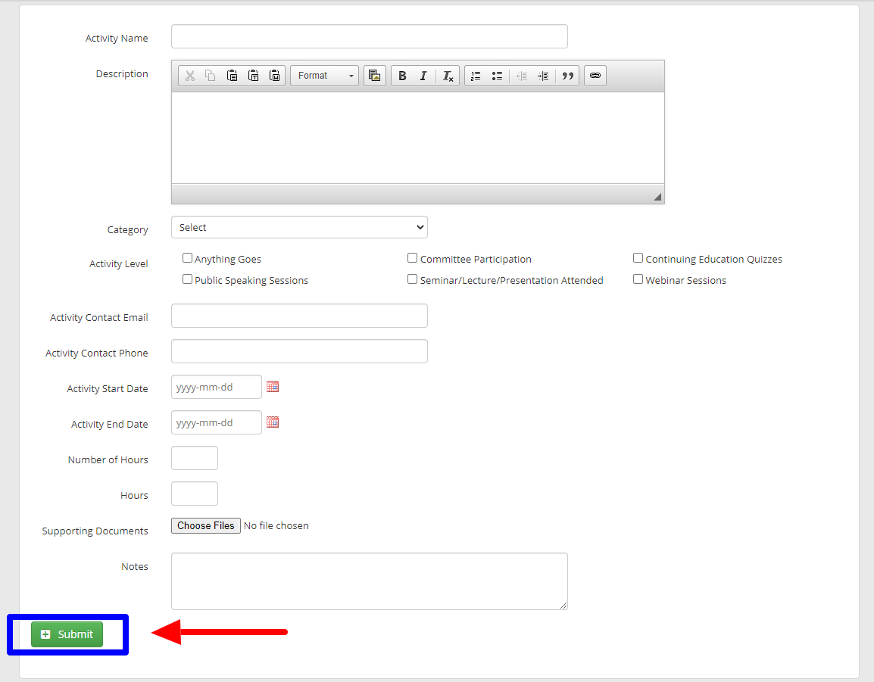Click the green Submit button
This screenshot has height=682, width=874.
click(x=67, y=634)
